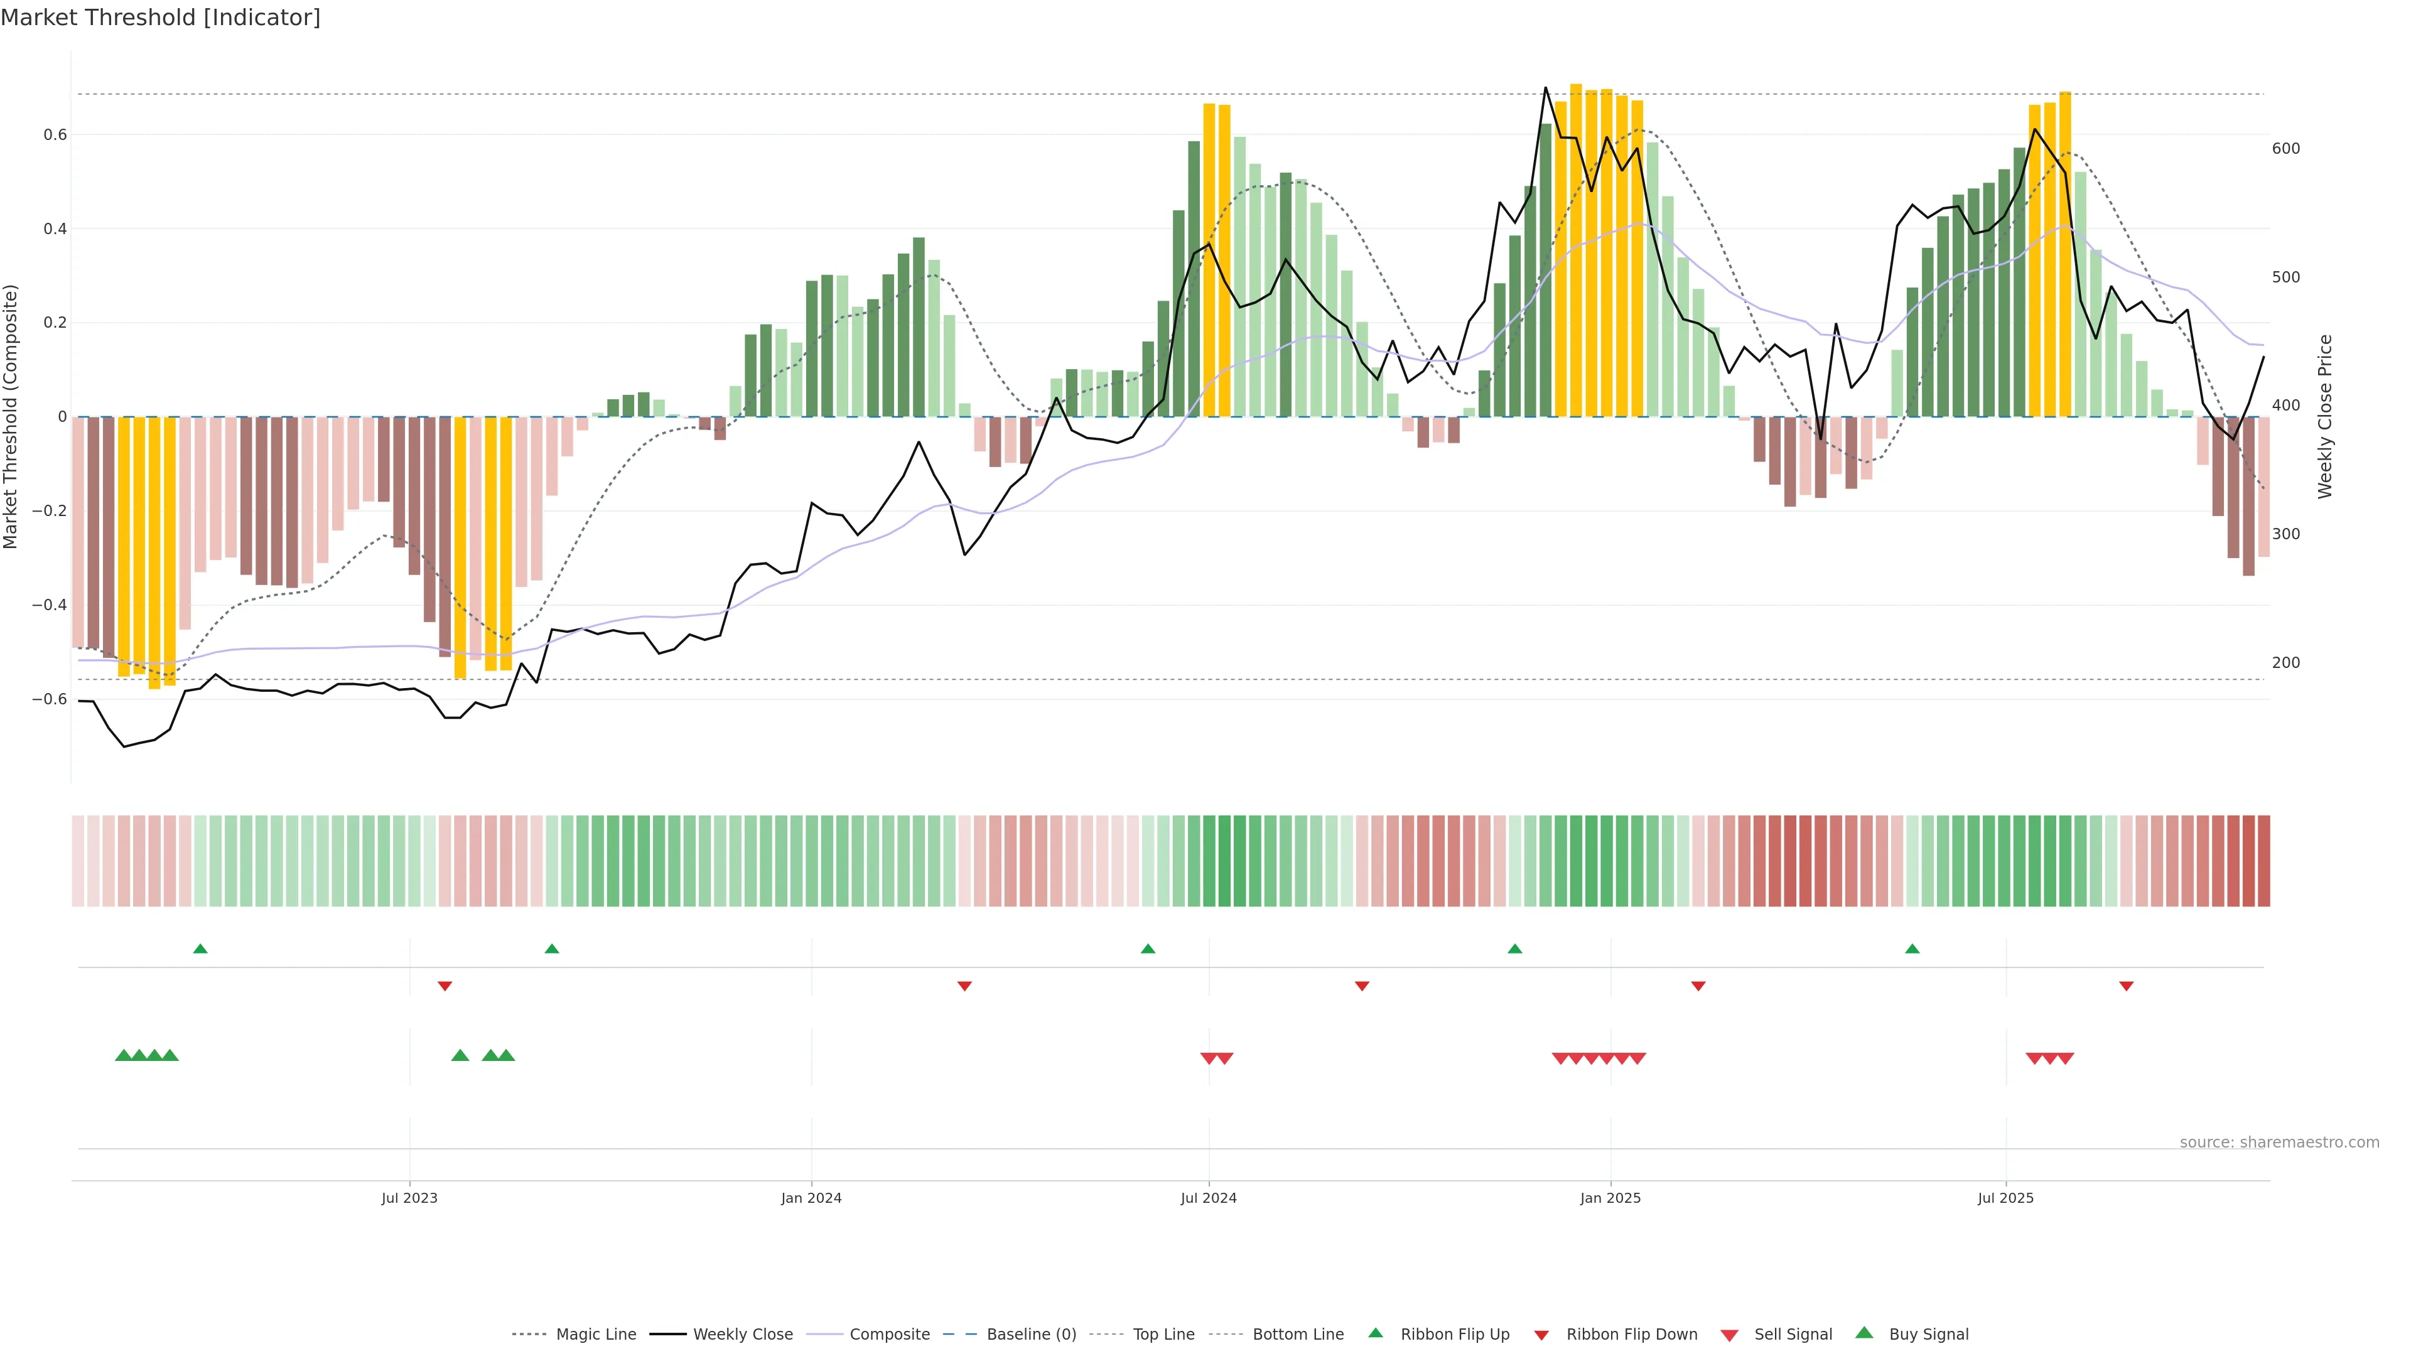Click the last ribbon flip down marker

2127,986
